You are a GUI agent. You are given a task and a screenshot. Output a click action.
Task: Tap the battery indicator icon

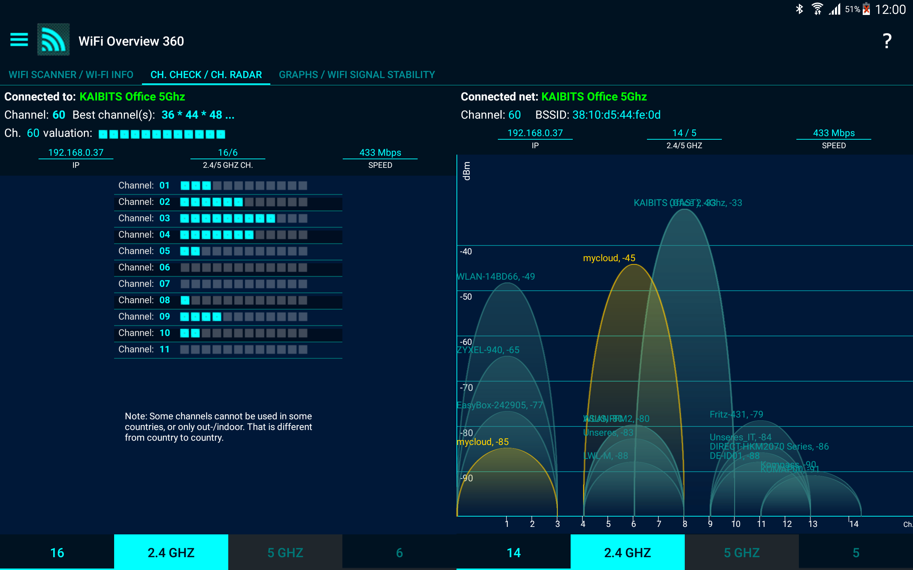(x=866, y=9)
